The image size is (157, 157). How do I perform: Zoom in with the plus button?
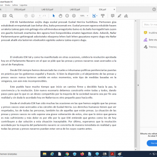coord(74,16)
